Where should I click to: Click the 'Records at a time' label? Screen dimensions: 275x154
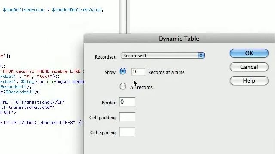[166, 72]
